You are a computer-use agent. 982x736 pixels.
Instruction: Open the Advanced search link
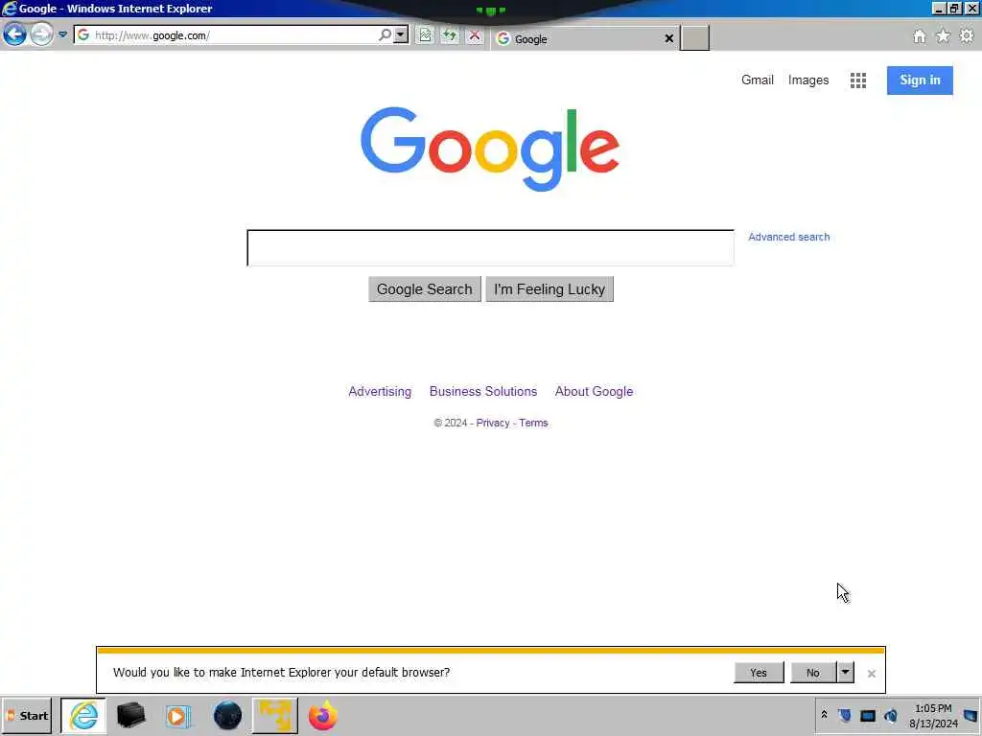pos(788,237)
